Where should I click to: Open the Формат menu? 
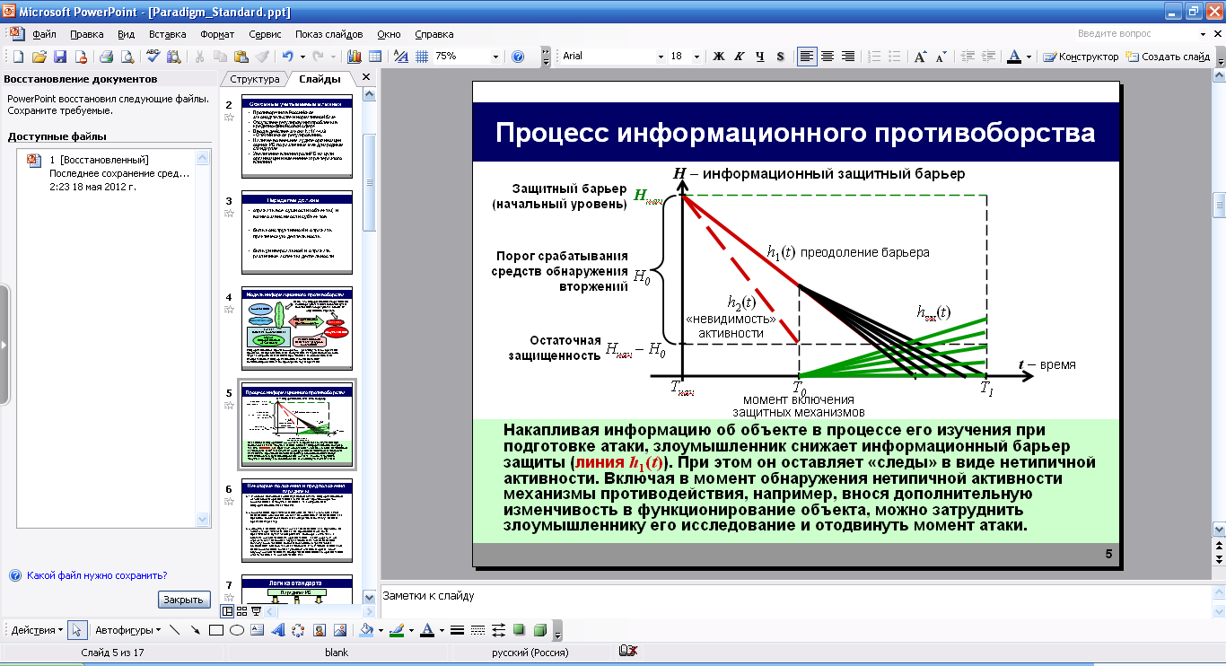[217, 34]
